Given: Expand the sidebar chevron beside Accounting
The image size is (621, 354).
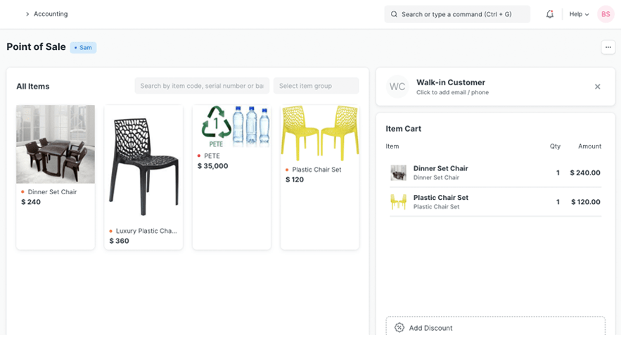Looking at the screenshot, I should click(27, 14).
